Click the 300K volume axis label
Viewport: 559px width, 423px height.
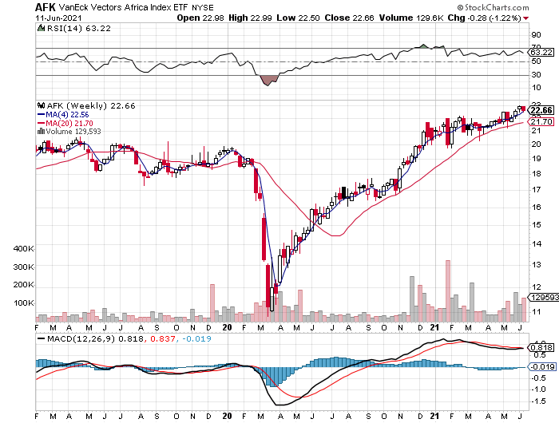(x=23, y=267)
